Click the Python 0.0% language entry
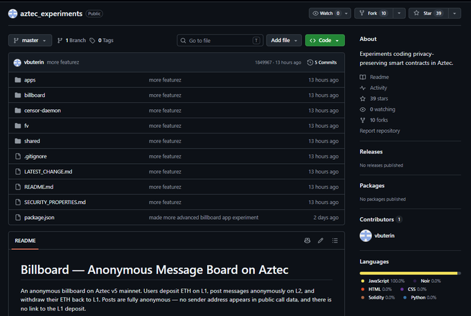The image size is (471, 316). [420, 297]
